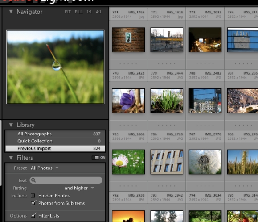
Task: Click the Previous Import count 824
Action: [97, 148]
